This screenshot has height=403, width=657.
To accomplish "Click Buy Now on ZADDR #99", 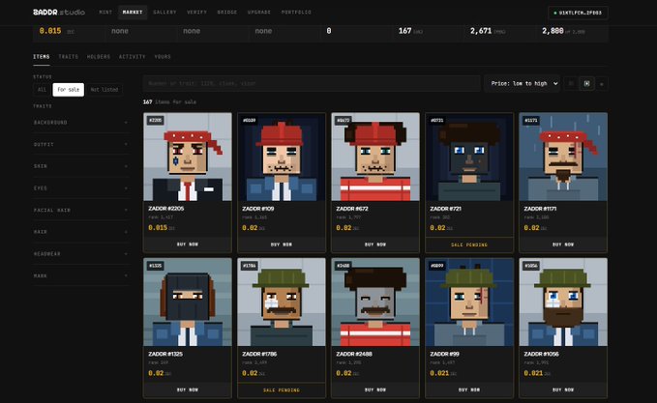I will [469, 390].
